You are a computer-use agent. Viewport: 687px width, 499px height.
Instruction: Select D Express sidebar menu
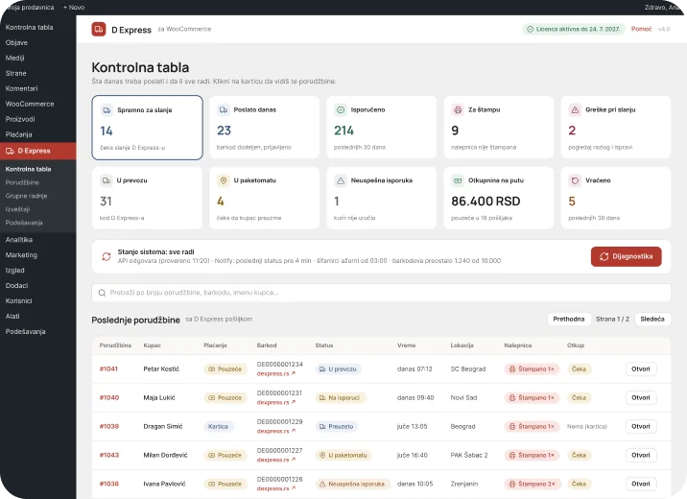pos(37,152)
